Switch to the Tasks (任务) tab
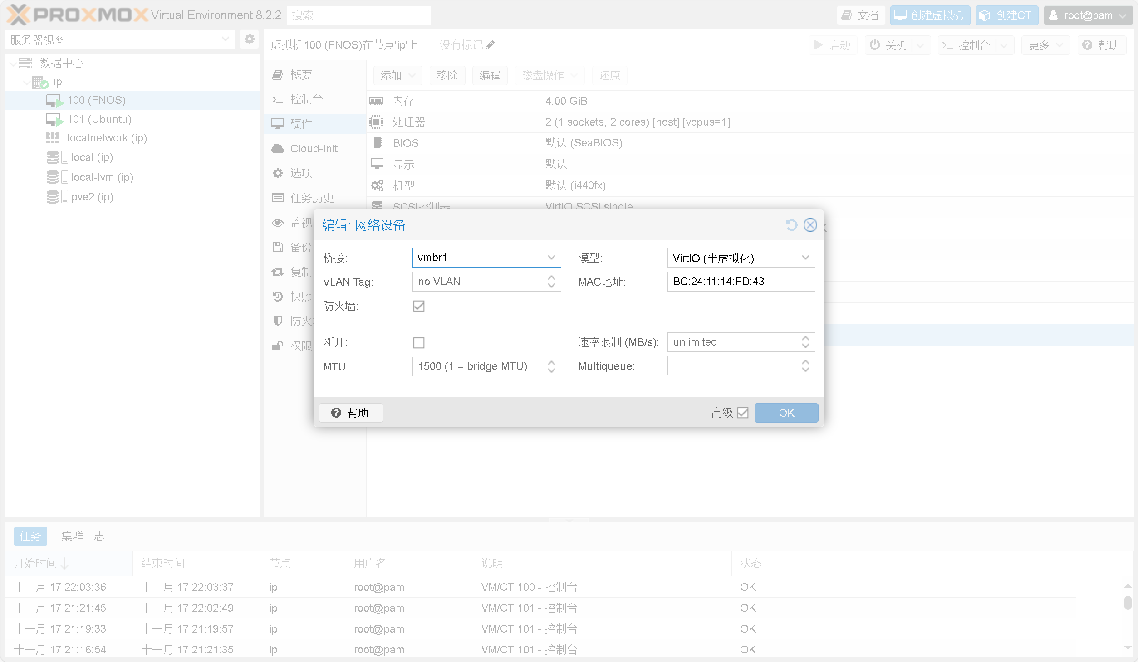 [x=30, y=536]
